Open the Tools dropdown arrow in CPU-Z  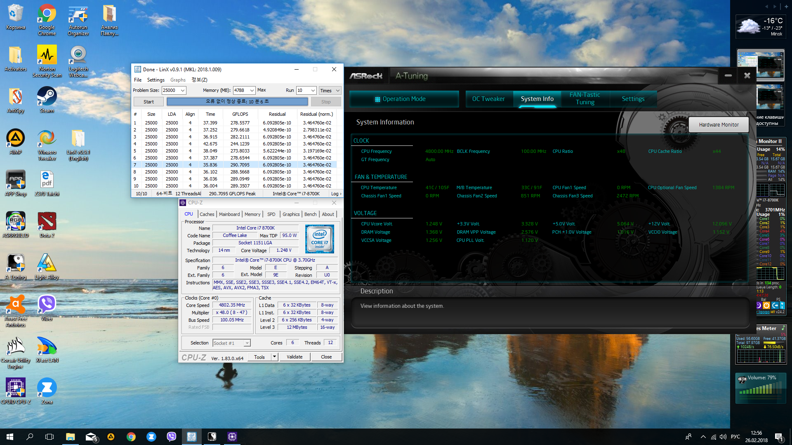coord(274,357)
